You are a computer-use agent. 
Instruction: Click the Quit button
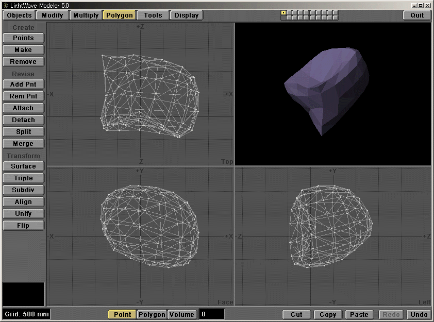[416, 15]
